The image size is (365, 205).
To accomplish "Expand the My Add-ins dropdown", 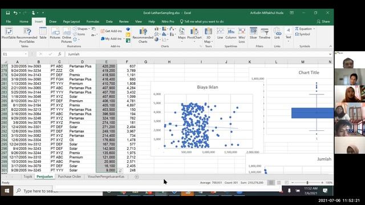I will tap(124, 39).
